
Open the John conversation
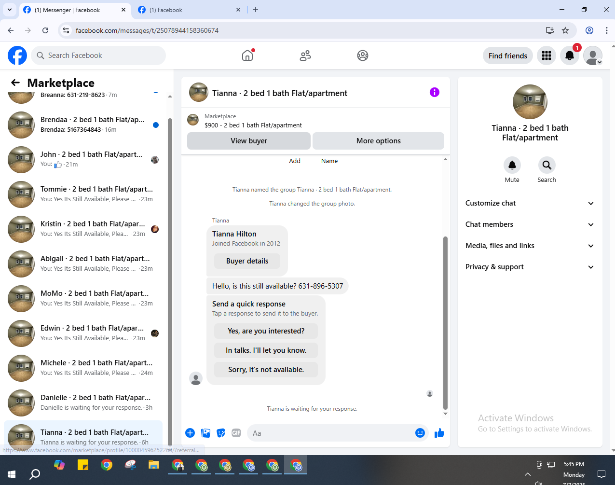83,160
